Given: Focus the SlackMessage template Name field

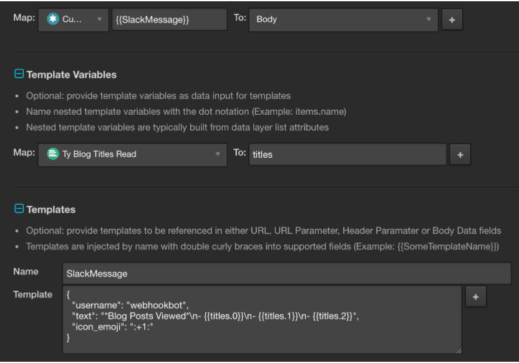Looking at the screenshot, I should 287,273.
